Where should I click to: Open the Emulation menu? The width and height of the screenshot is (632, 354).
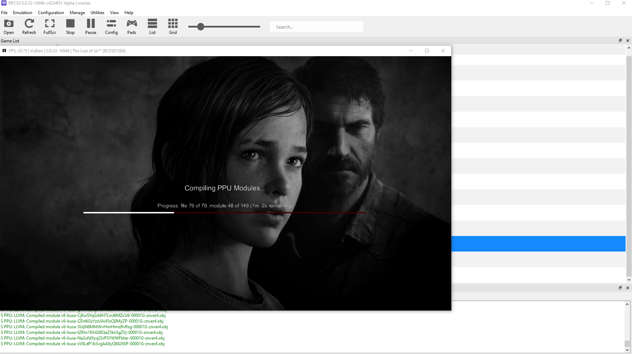[23, 12]
